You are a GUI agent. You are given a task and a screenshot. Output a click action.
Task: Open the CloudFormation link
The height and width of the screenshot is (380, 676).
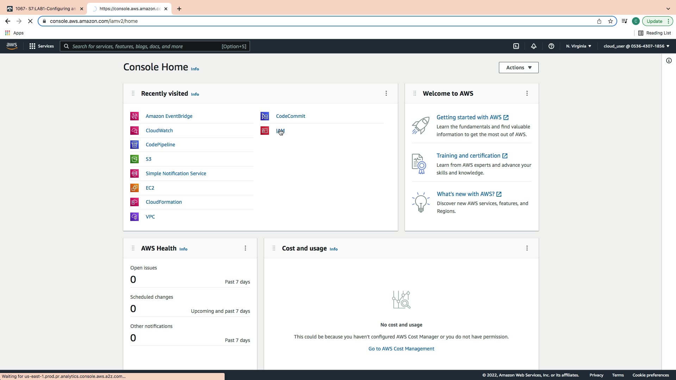164,202
